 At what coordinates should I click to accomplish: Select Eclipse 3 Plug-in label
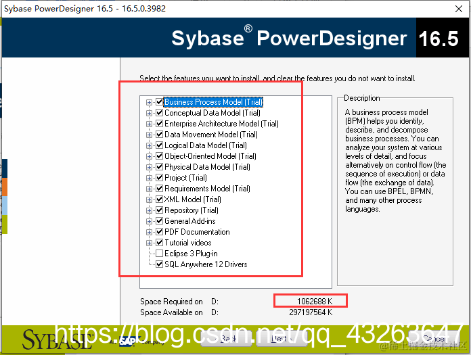click(191, 254)
